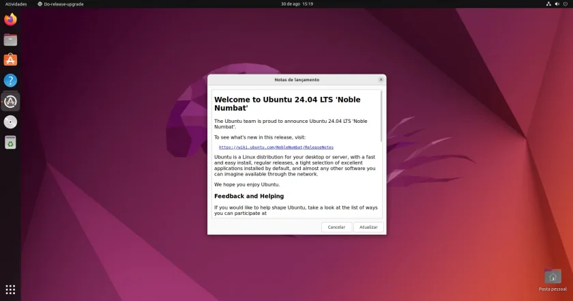Click the volume icon in top bar
Viewport: 573px width, 301px height.
tap(557, 4)
